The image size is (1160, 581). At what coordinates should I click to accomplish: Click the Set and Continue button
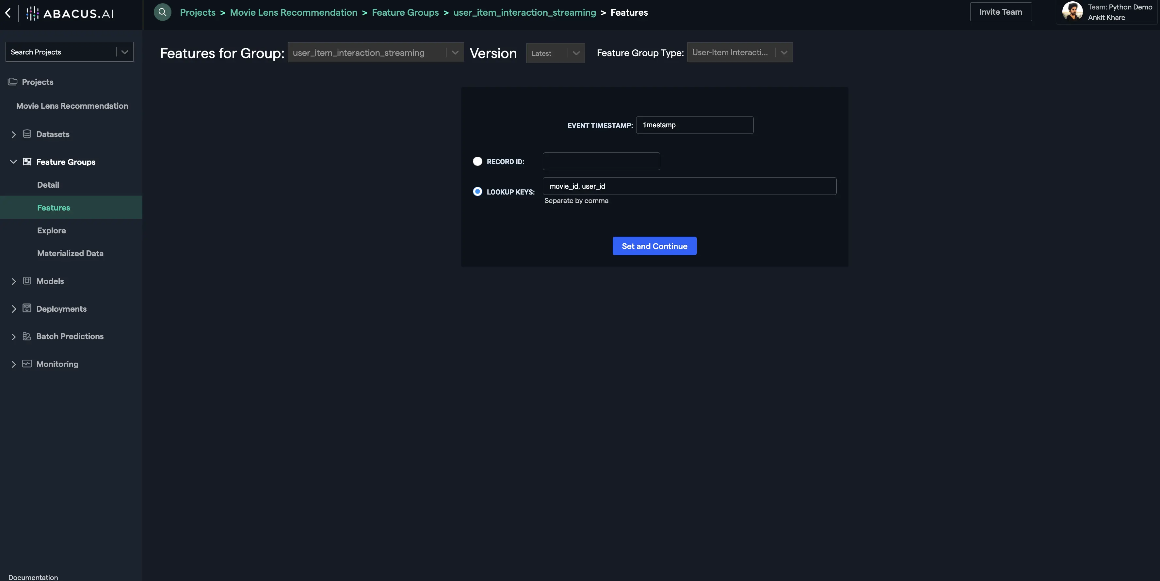coord(654,246)
